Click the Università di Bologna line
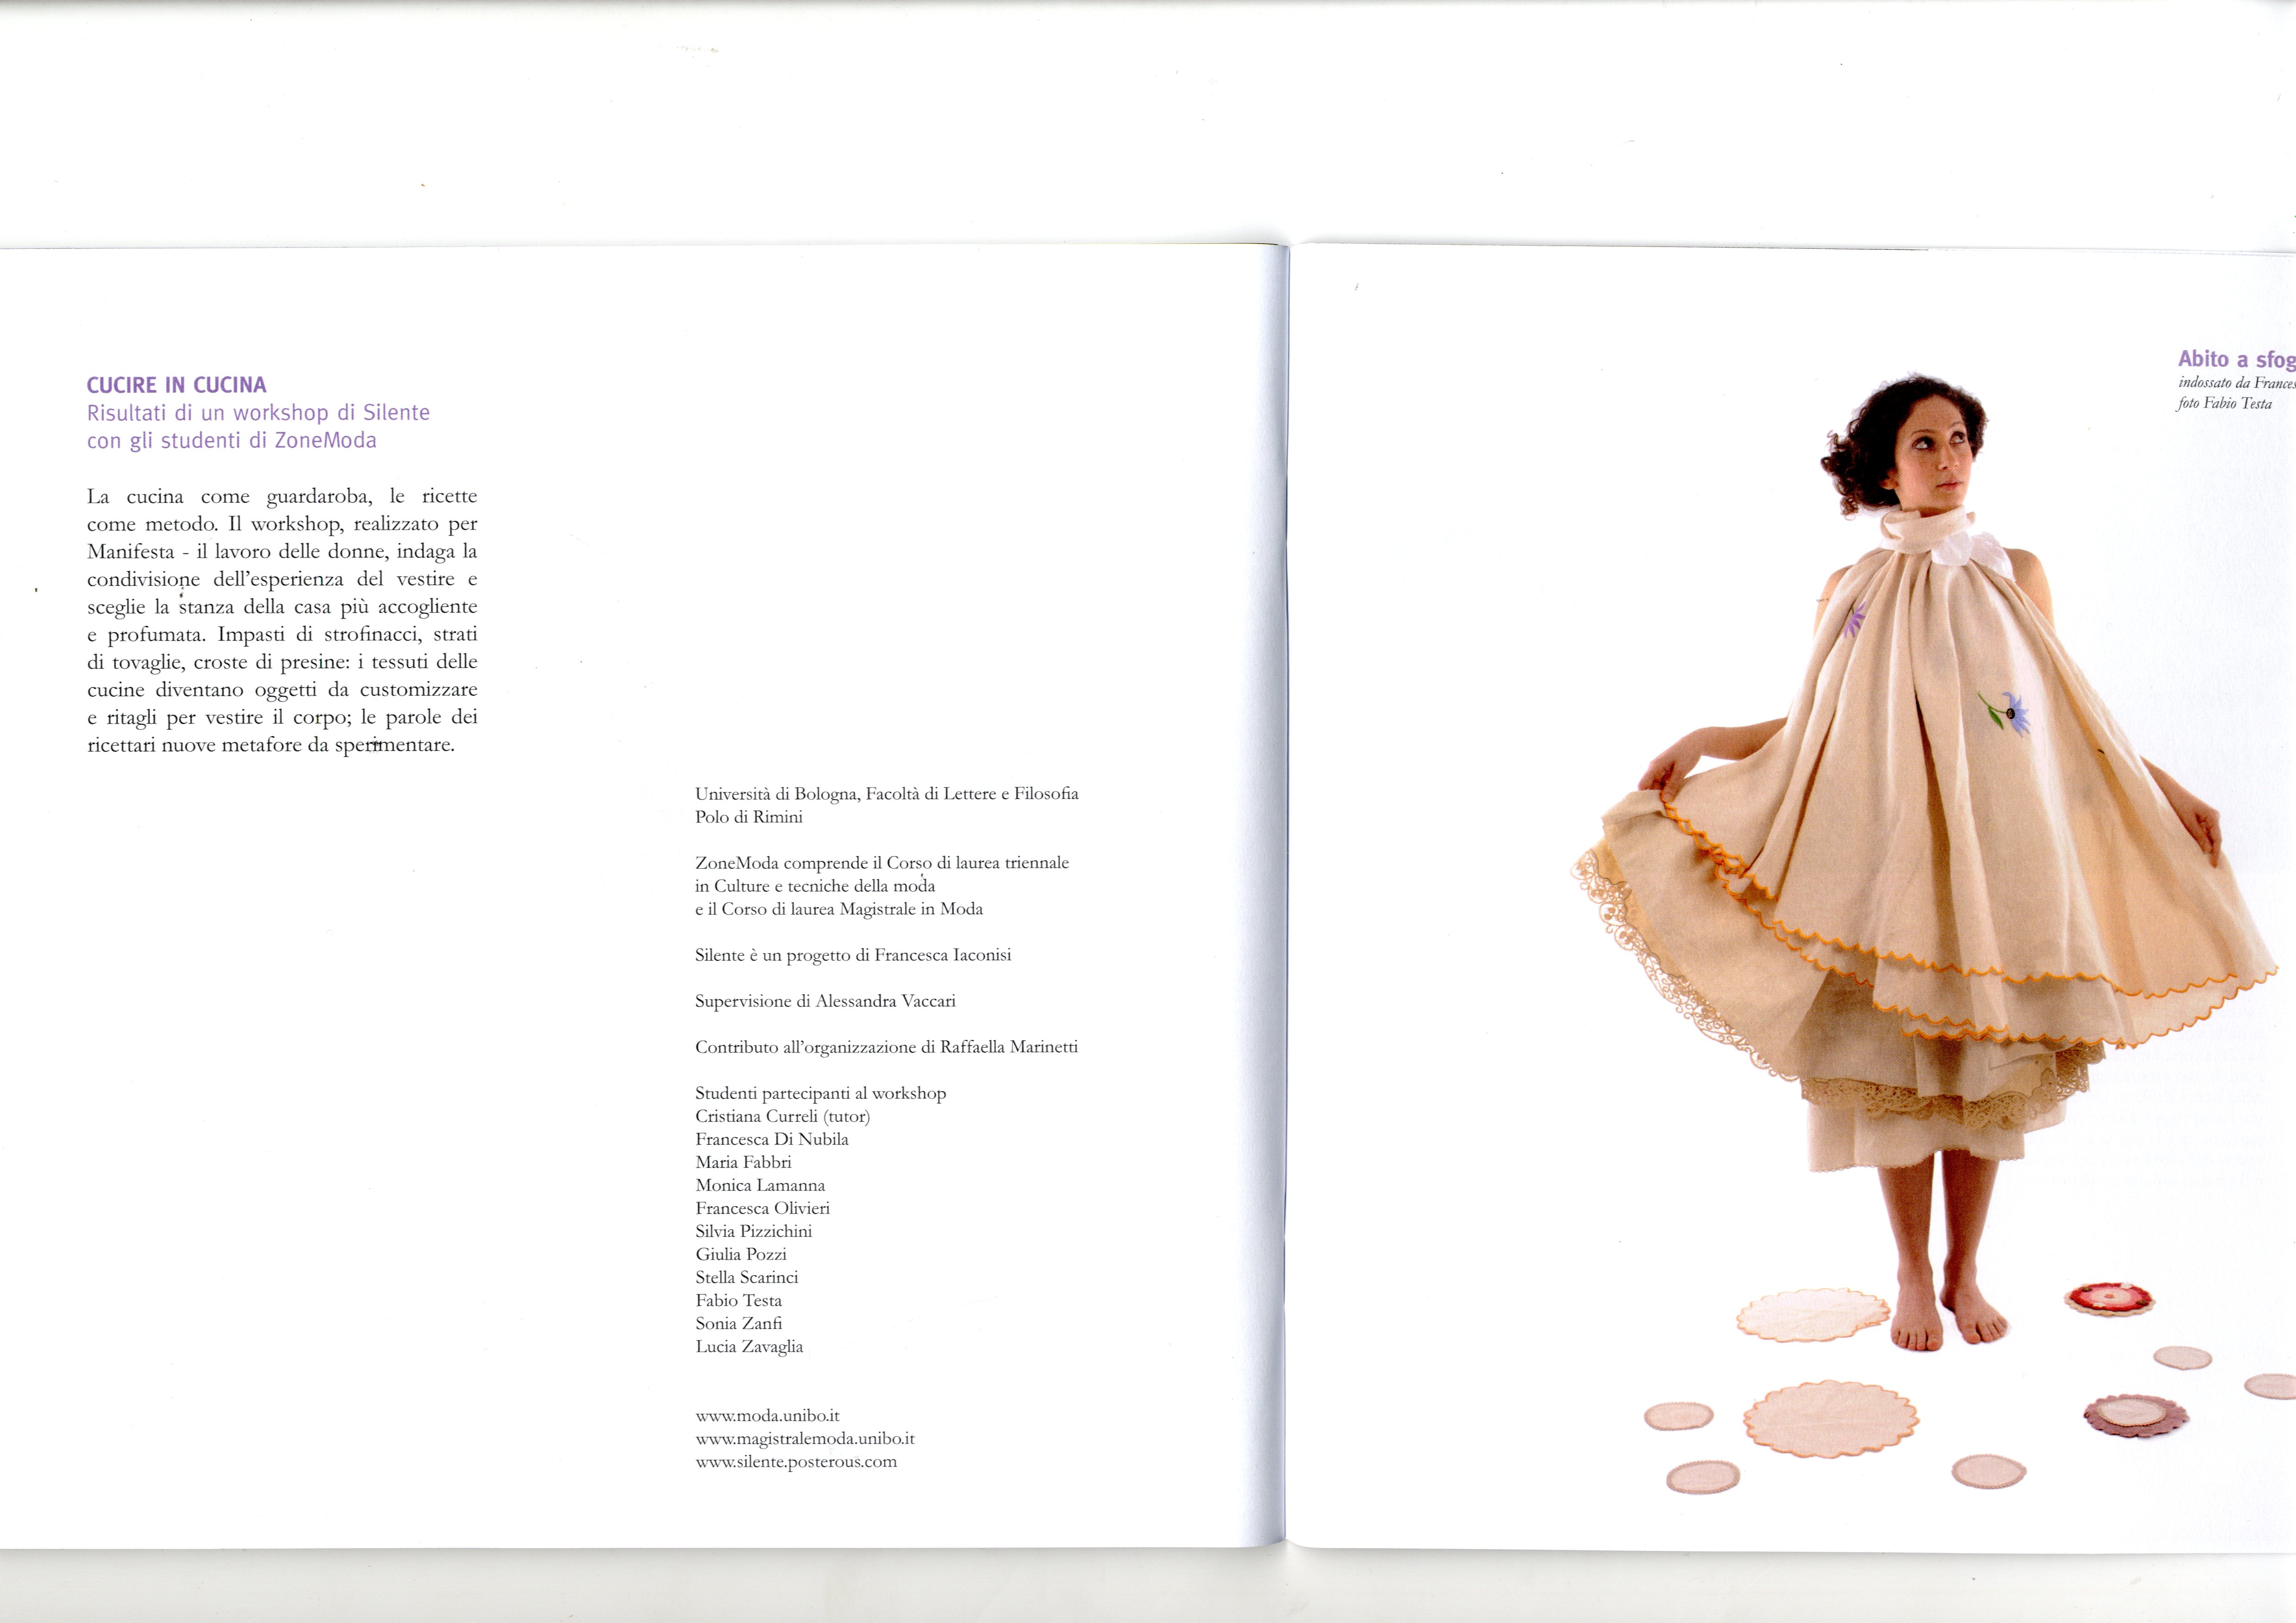The width and height of the screenshot is (2296, 1623). pos(886,794)
